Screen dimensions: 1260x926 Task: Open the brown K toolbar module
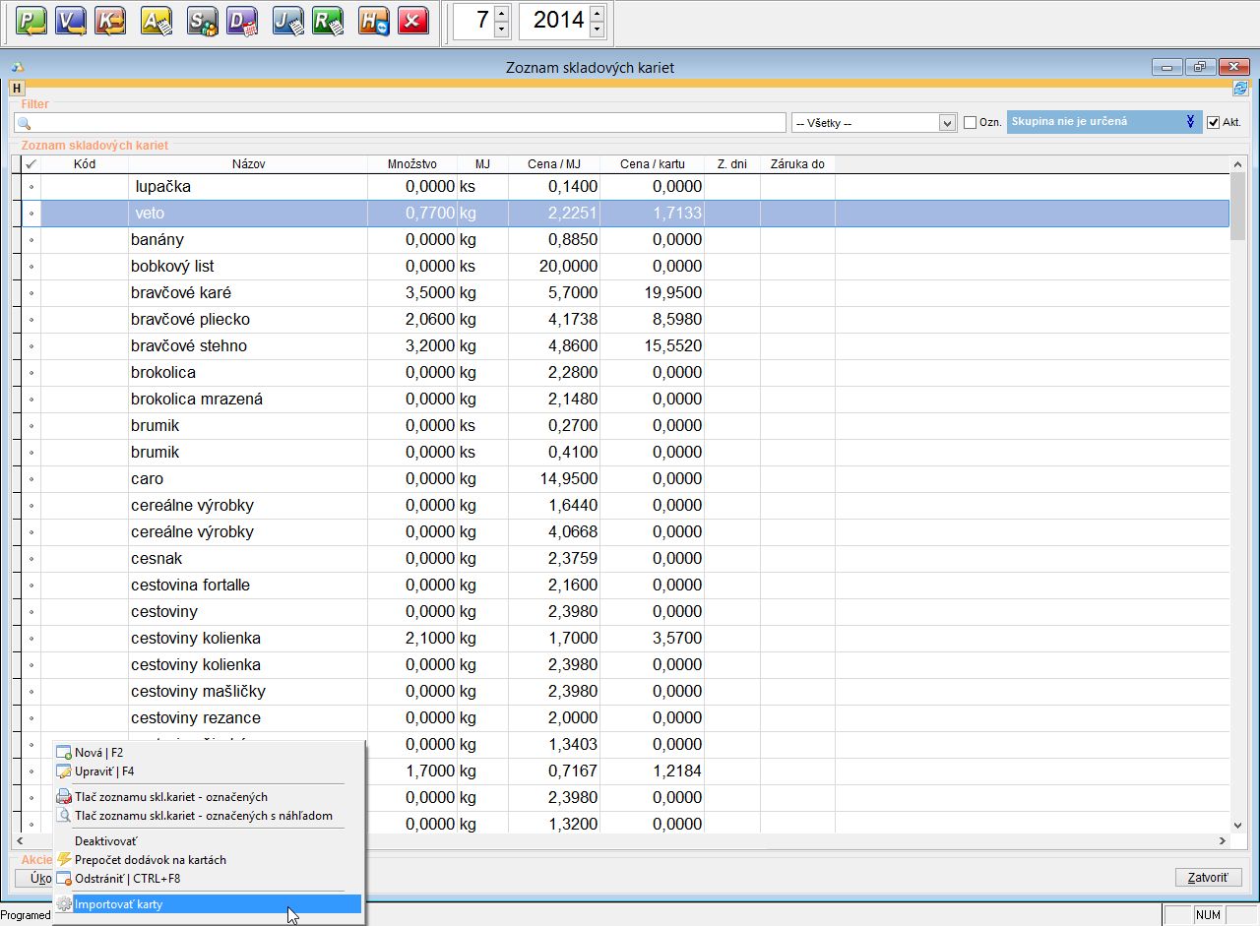pos(110,21)
